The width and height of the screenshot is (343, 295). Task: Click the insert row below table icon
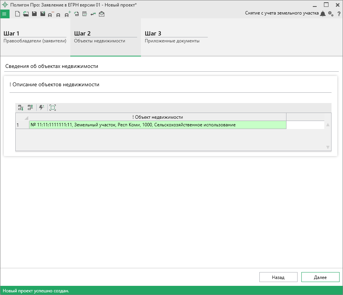click(x=21, y=108)
